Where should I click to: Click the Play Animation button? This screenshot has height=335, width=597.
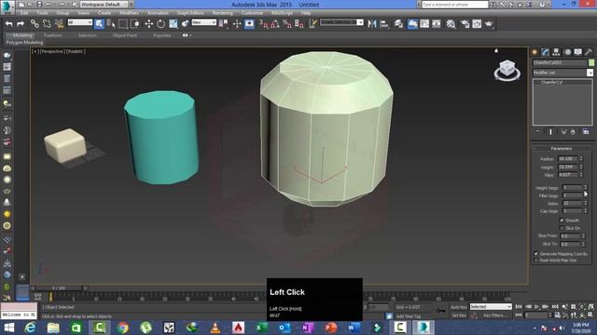536,306
